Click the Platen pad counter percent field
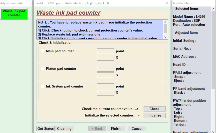This screenshot has width=216, height=133. click(x=106, y=75)
